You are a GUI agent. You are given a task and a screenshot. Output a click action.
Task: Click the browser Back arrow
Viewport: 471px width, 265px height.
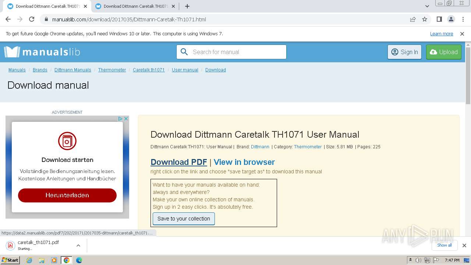(8, 19)
